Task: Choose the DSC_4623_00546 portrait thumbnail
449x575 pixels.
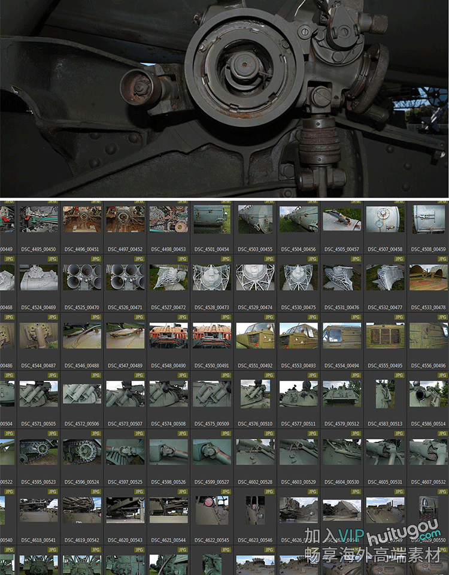Action: (255, 510)
